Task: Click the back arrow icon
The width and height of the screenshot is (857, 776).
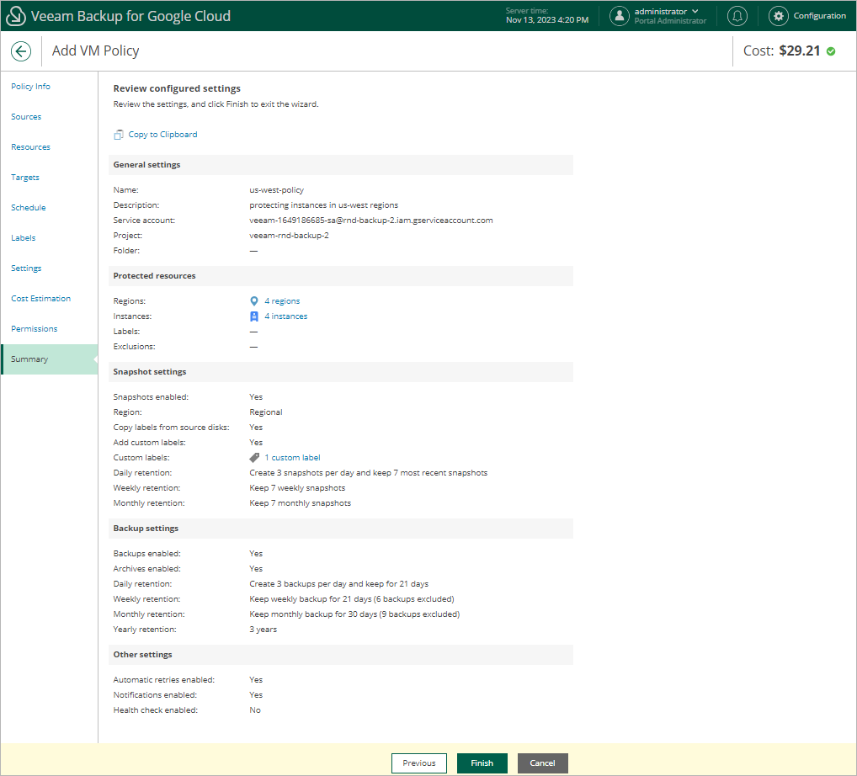Action: point(21,51)
